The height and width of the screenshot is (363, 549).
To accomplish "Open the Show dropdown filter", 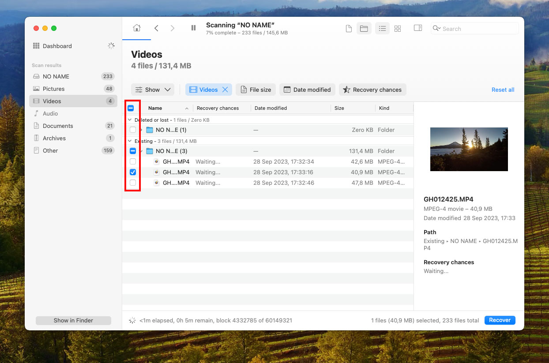I will pyautogui.click(x=153, y=90).
